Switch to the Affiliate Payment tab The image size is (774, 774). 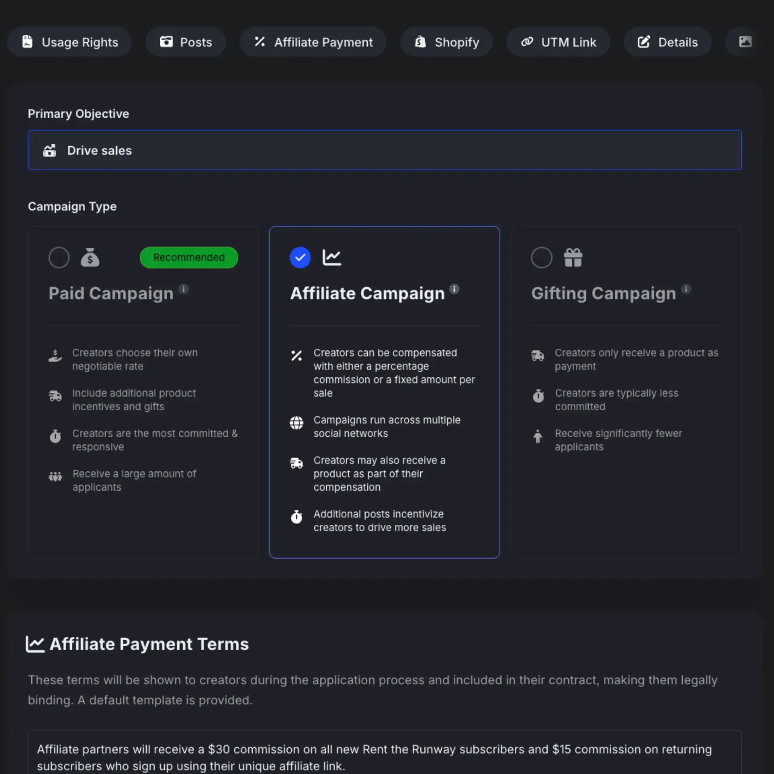pos(313,42)
